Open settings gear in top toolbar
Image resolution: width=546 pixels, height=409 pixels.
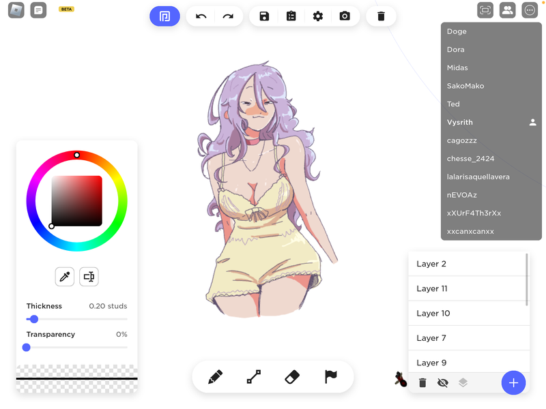point(318,16)
